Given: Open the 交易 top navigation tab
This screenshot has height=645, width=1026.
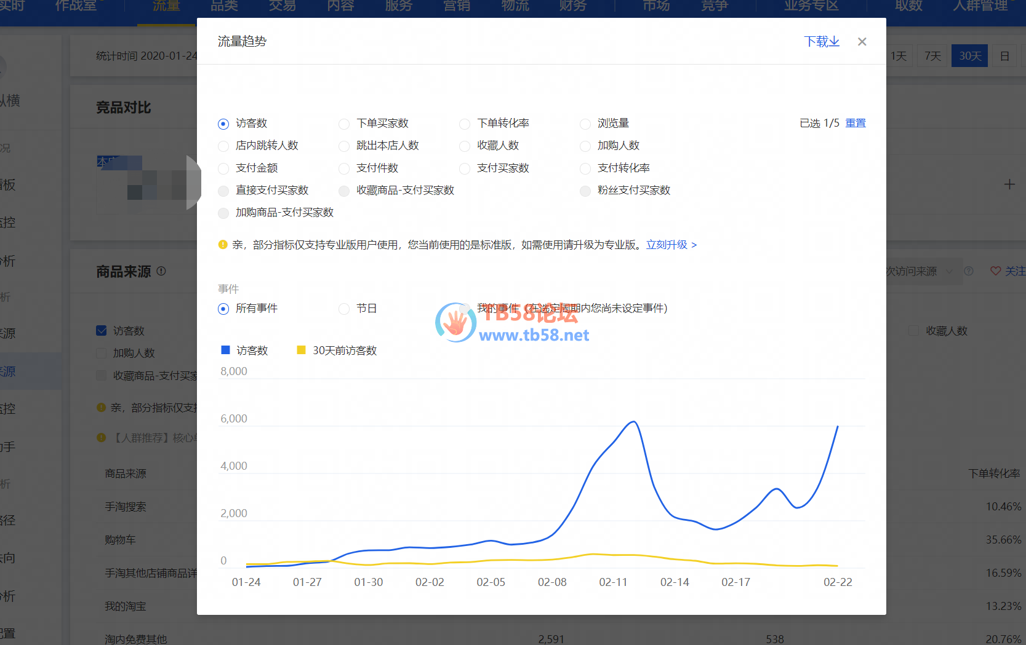Looking at the screenshot, I should pyautogui.click(x=283, y=6).
